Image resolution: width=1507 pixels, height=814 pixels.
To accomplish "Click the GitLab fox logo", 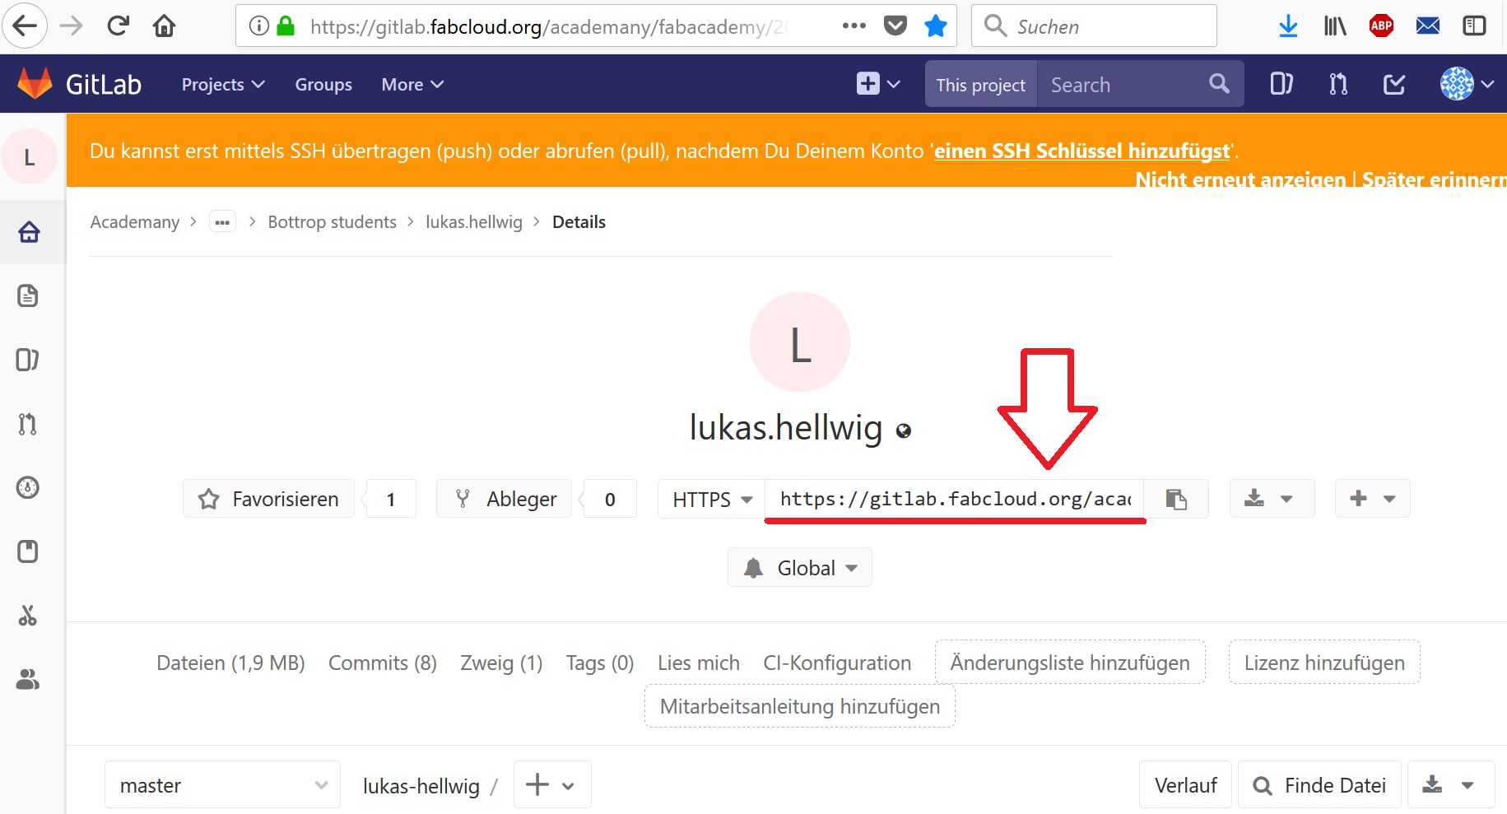I will (33, 83).
